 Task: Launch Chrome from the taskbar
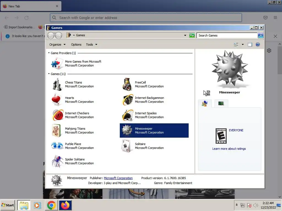(x=51, y=205)
